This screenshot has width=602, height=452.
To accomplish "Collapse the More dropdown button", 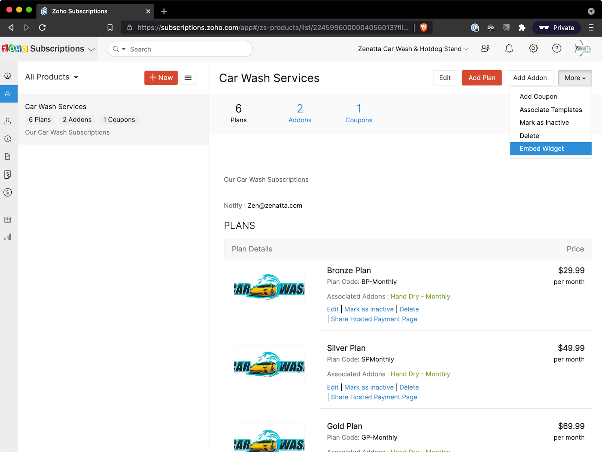I will click(575, 78).
